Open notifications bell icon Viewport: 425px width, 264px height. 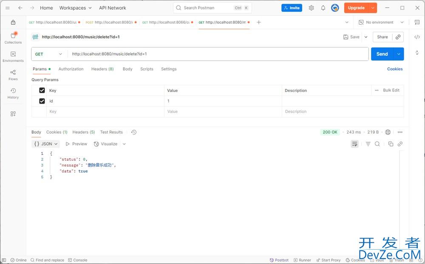(x=323, y=8)
